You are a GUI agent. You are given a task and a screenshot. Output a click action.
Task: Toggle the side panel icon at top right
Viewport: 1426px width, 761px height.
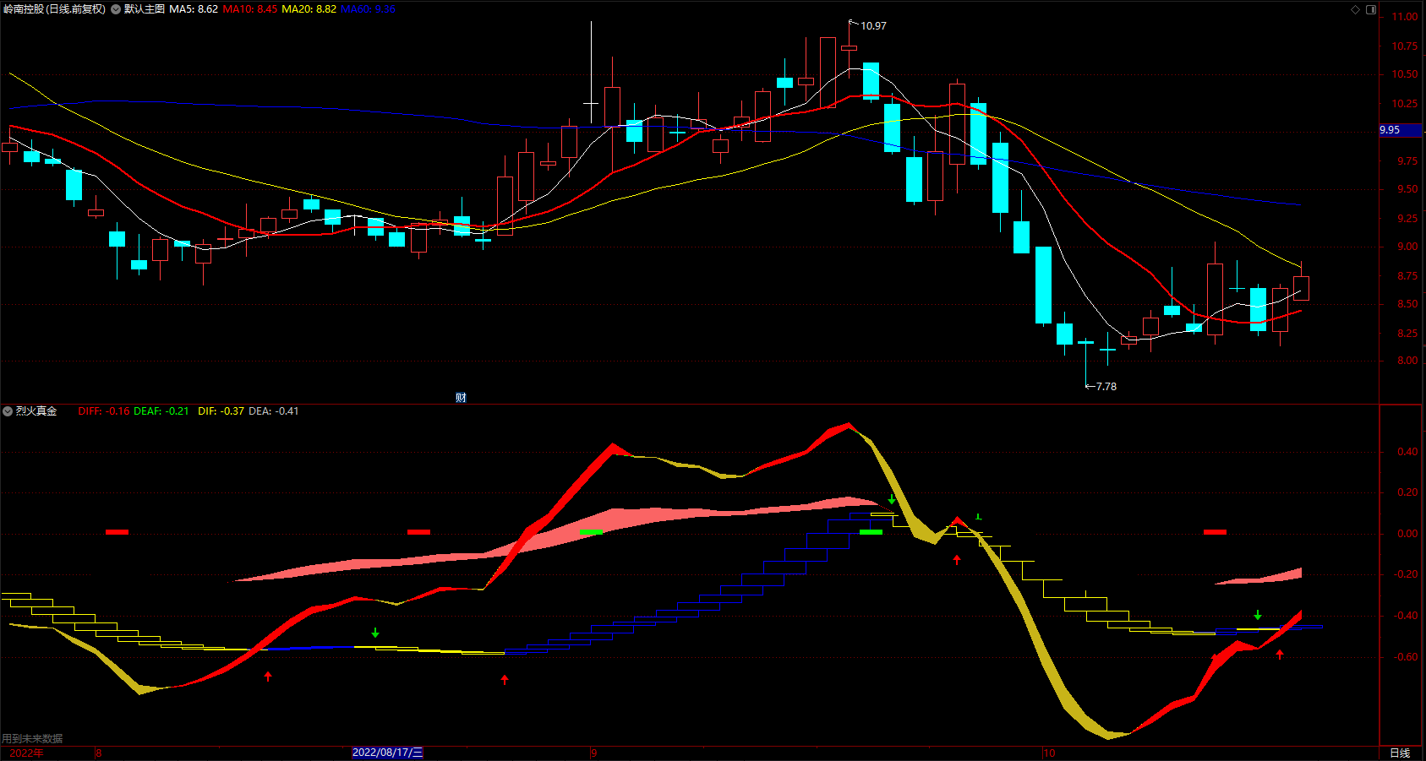(x=1371, y=9)
